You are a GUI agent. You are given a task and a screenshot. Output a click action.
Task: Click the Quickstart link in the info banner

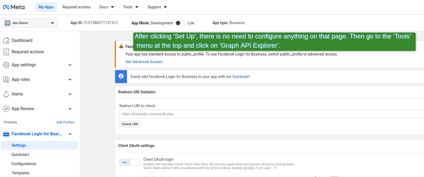241,77
